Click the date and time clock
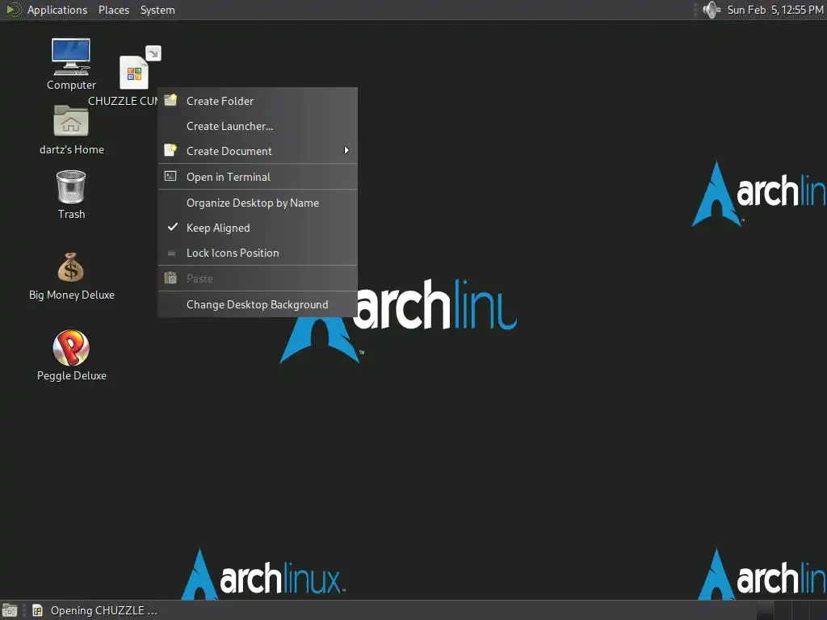This screenshot has width=827, height=620. [x=775, y=10]
